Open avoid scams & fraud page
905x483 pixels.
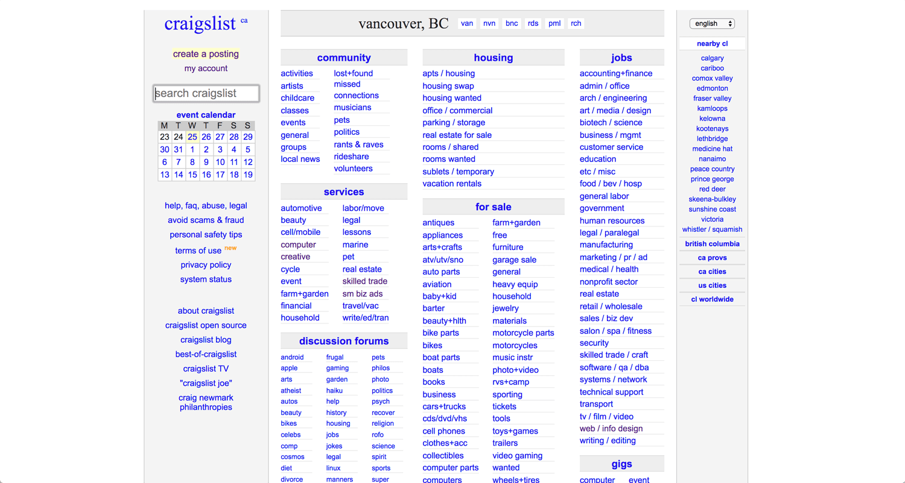point(206,220)
